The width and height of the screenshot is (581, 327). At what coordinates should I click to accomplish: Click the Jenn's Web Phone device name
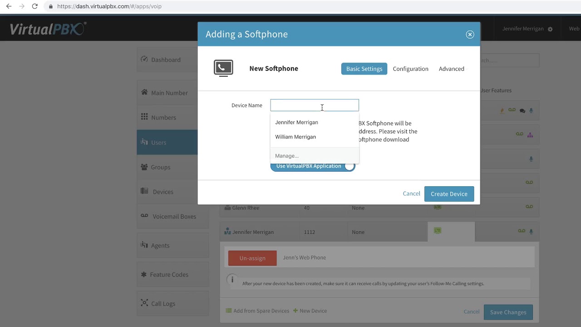pyautogui.click(x=305, y=258)
